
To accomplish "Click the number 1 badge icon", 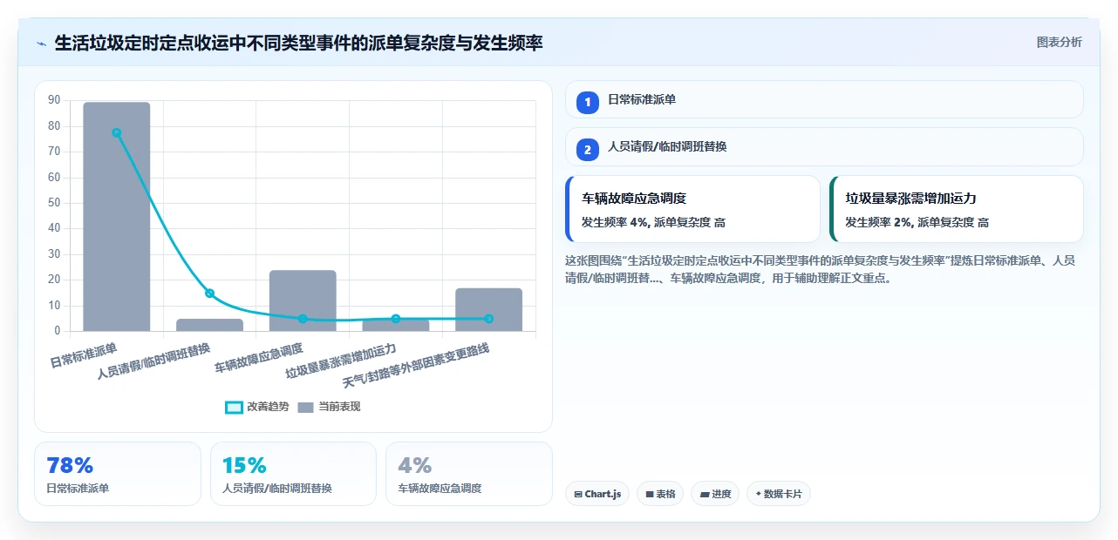I will [588, 101].
